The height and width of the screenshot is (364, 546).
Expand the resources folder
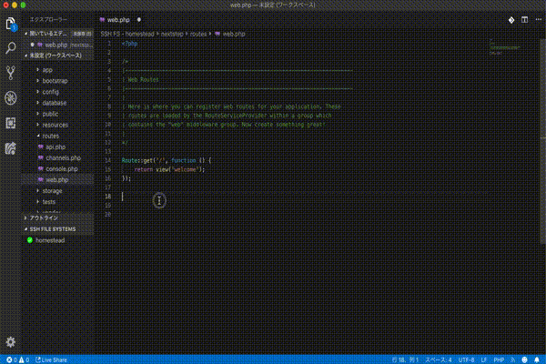pos(55,125)
